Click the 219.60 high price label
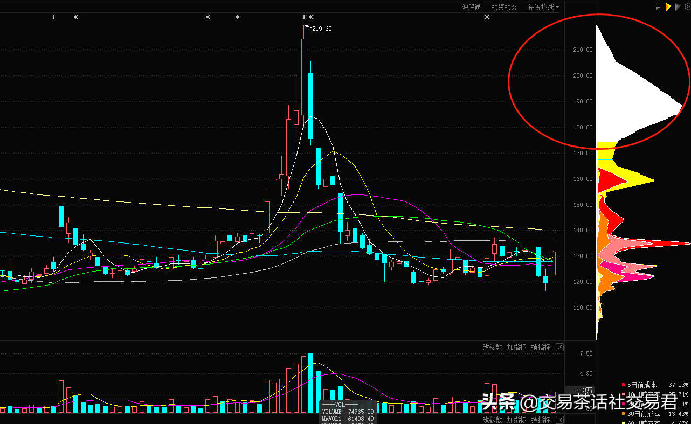This screenshot has width=691, height=424. tap(322, 29)
